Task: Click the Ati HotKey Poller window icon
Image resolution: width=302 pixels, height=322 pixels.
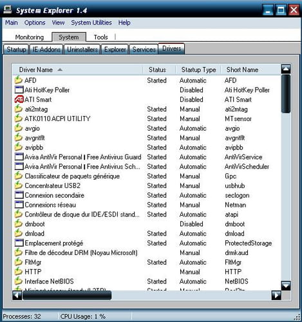Action: click(x=19, y=90)
